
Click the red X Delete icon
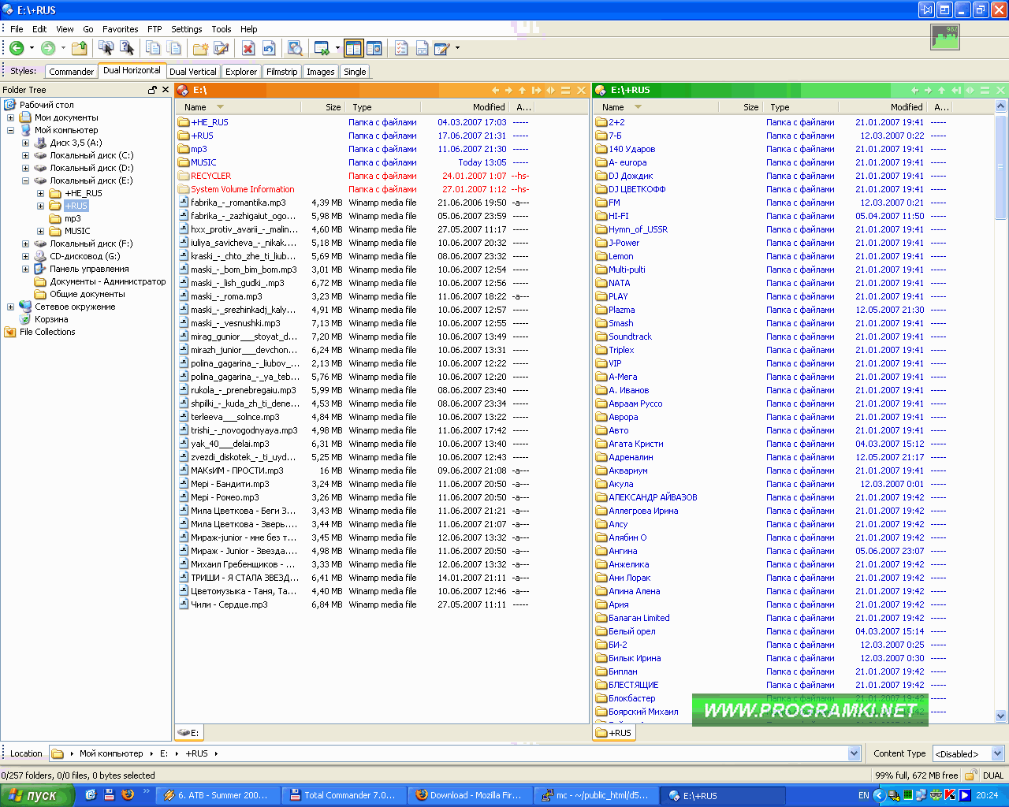click(x=248, y=49)
